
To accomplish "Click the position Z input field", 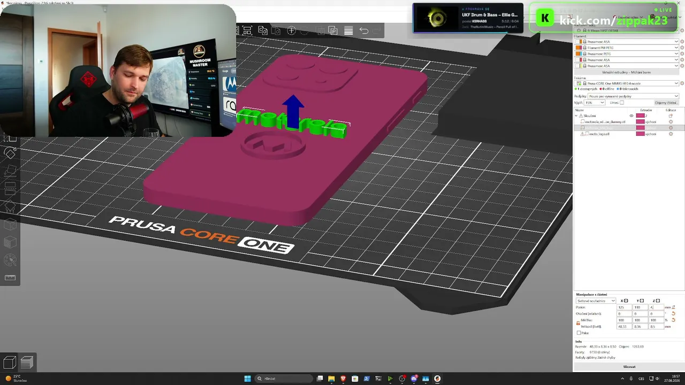I will click(656, 307).
